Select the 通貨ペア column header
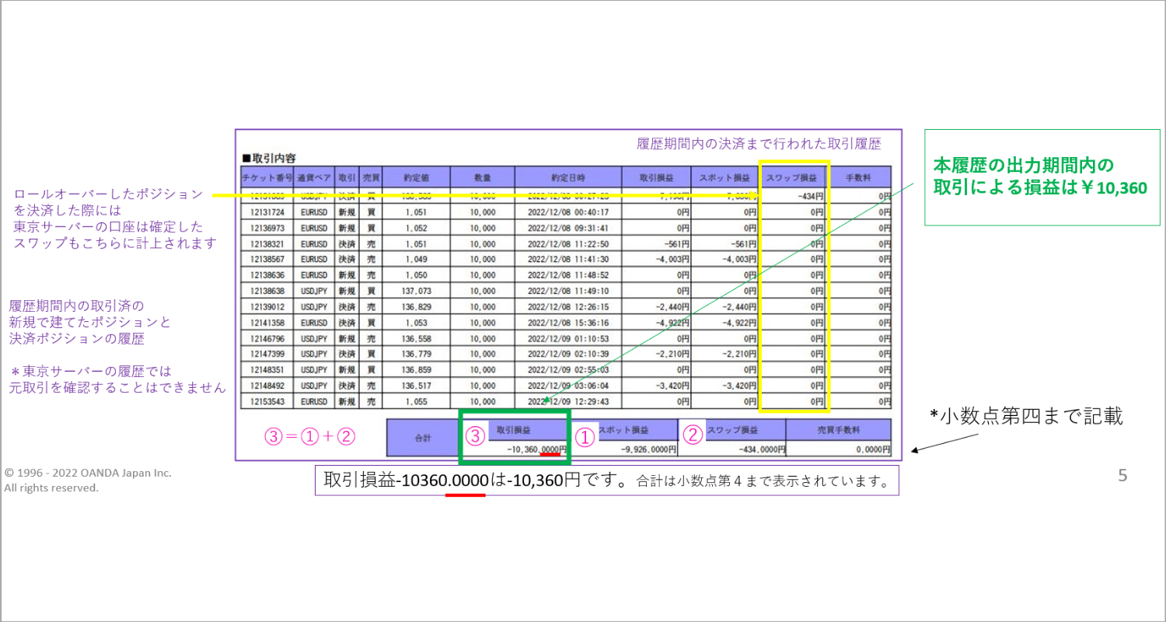 [x=314, y=177]
